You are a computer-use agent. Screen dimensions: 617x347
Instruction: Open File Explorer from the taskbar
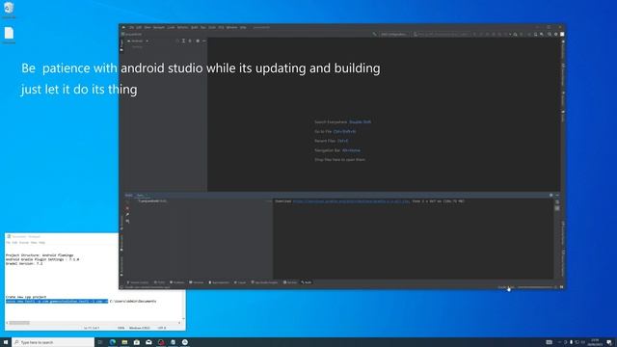point(124,342)
